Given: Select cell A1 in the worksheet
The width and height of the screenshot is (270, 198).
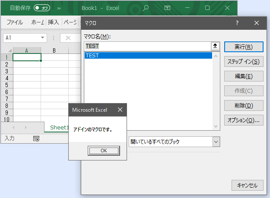Looking at the screenshot, I should point(27,57).
